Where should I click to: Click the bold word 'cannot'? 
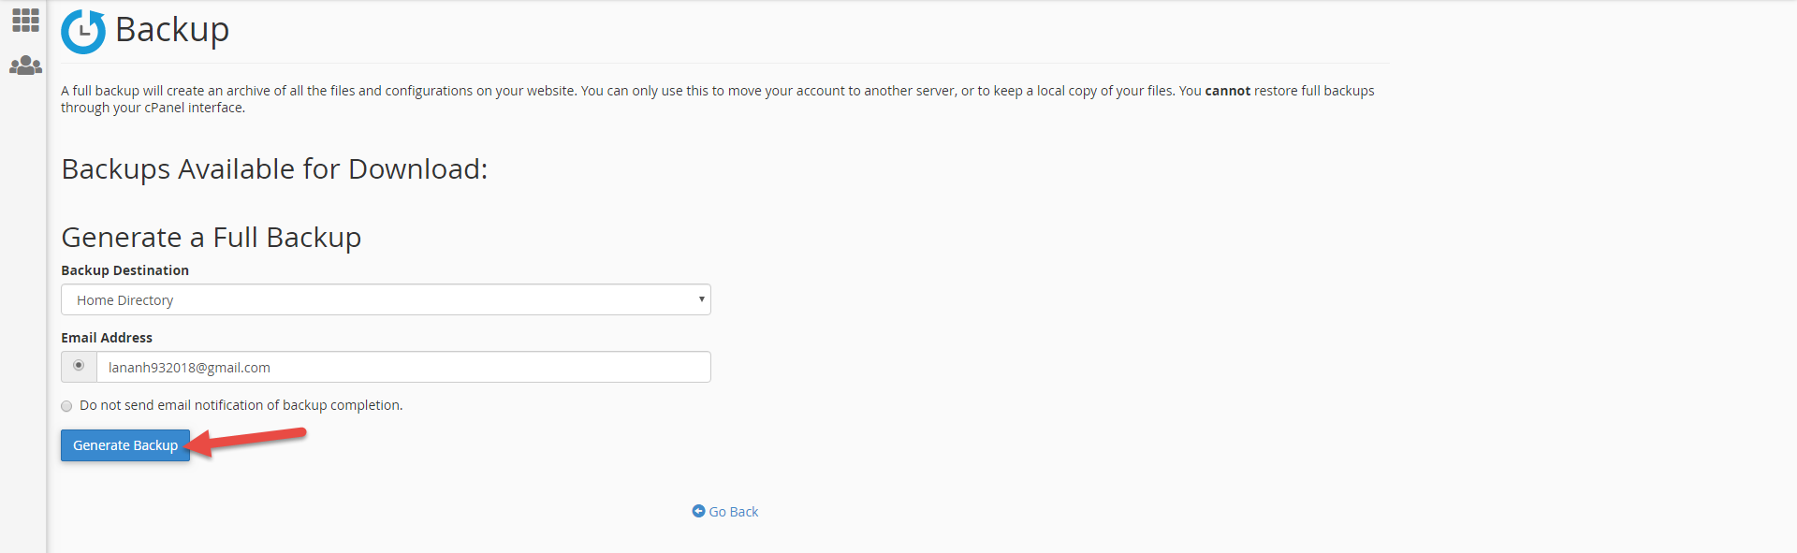[1227, 91]
